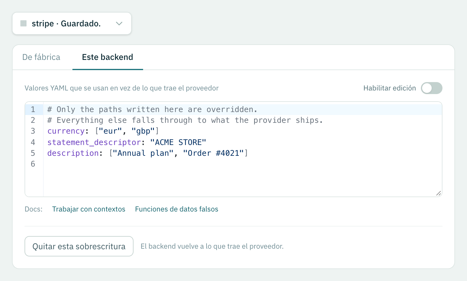Click line number 6 in the gutter
Image resolution: width=467 pixels, height=281 pixels.
[x=33, y=164]
